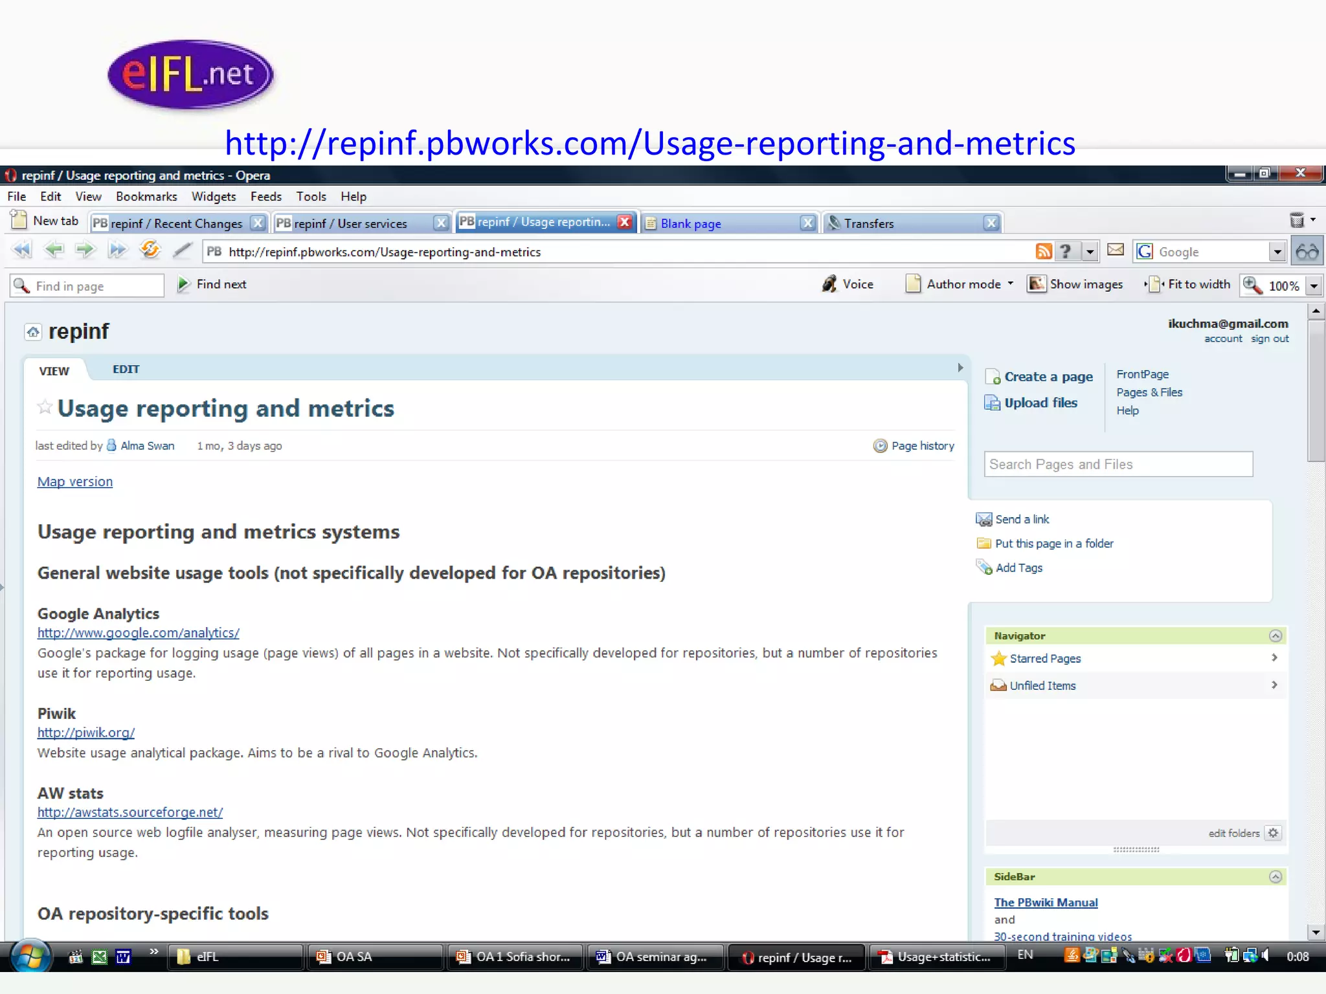Close the Usage reporting tab

(624, 222)
